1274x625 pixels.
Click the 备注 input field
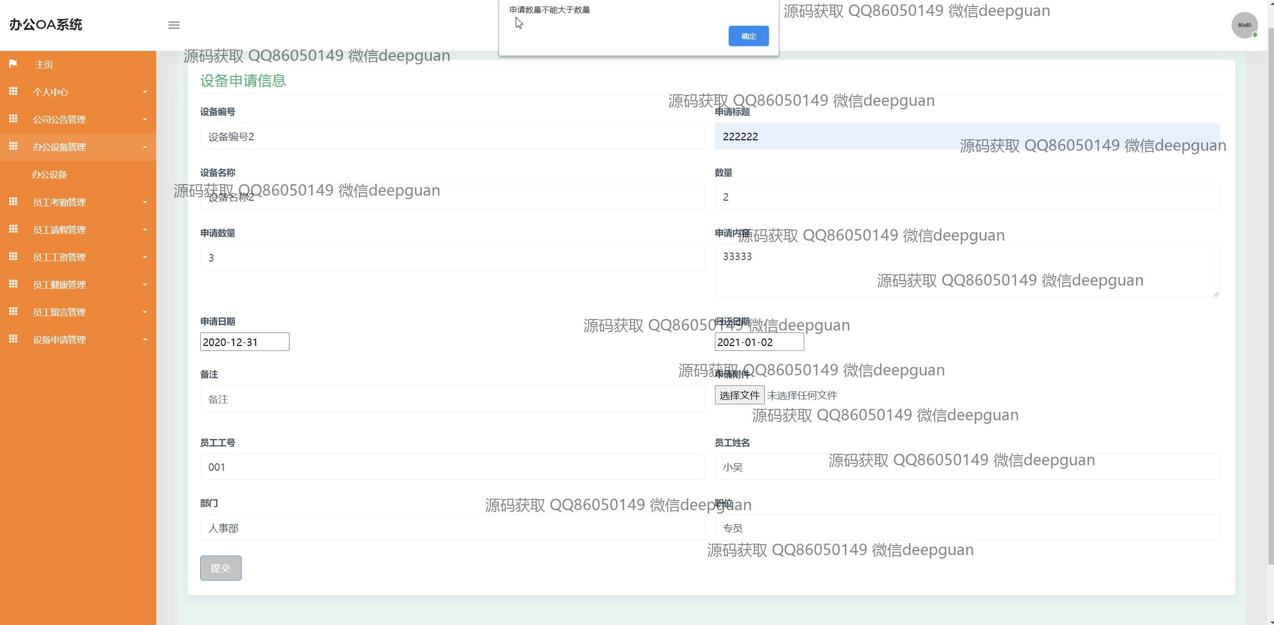click(452, 399)
